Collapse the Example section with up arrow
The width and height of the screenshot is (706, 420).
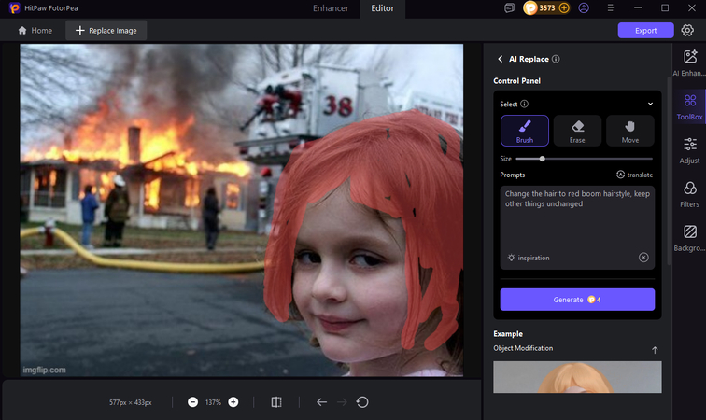pyautogui.click(x=655, y=350)
